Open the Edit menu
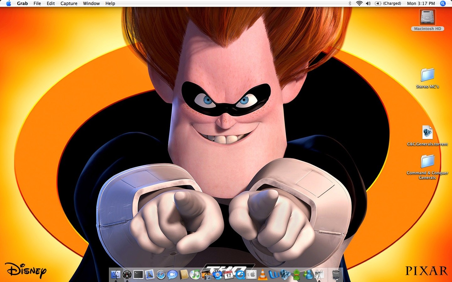 [51, 3]
